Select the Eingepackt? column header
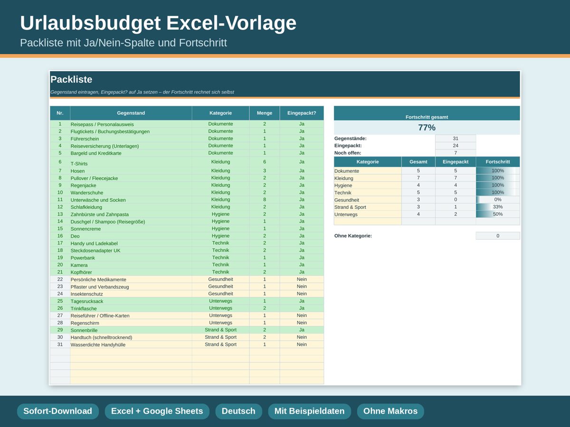This screenshot has height=427, width=570. [x=302, y=113]
